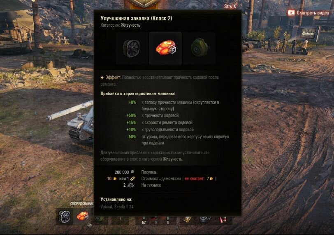The width and height of the screenshot is (334, 235).
Task: Click the ventilation fan thumbnail in tooltip
Action: pyautogui.click(x=132, y=48)
